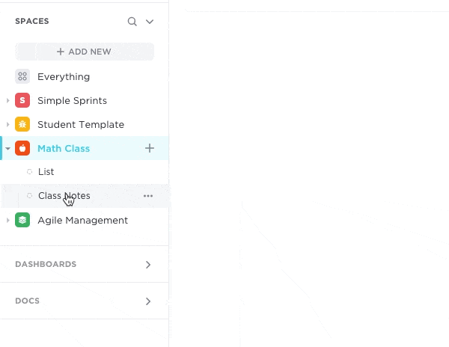Expand the Student Template space arrow
Image resolution: width=449 pixels, height=347 pixels.
coord(8,124)
